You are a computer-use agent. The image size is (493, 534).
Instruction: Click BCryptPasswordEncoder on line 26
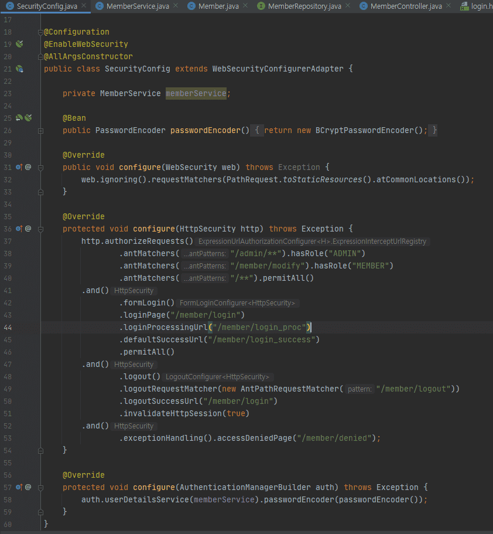(x=364, y=131)
